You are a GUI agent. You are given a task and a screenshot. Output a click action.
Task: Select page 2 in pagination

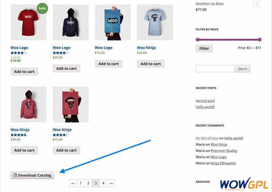coord(88,183)
